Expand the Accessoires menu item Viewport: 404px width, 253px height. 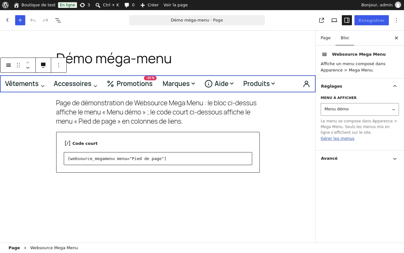coord(95,85)
